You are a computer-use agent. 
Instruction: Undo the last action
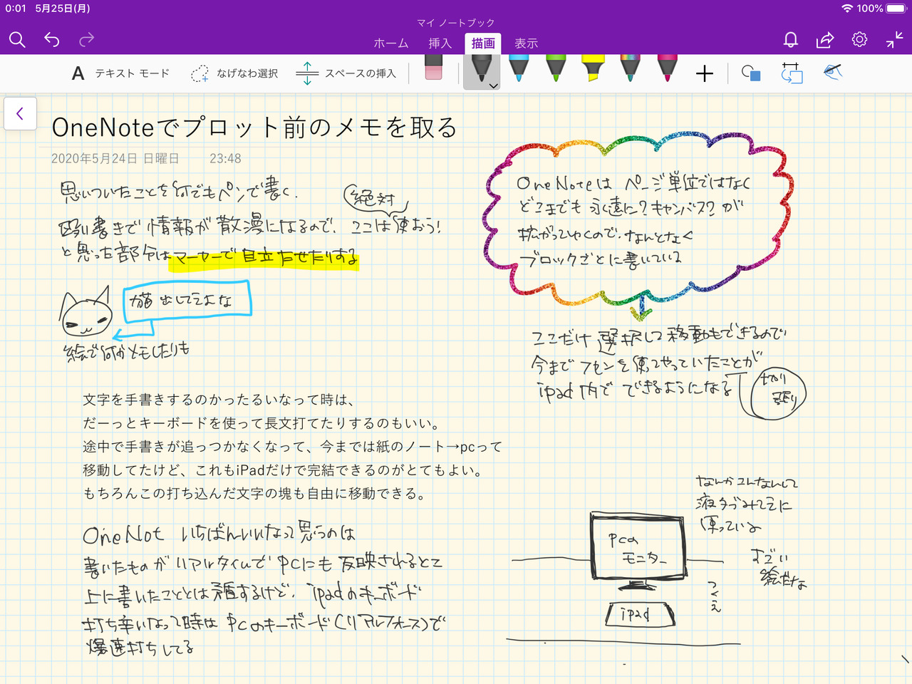pos(52,40)
